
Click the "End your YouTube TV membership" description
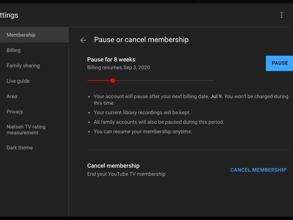coord(126,174)
